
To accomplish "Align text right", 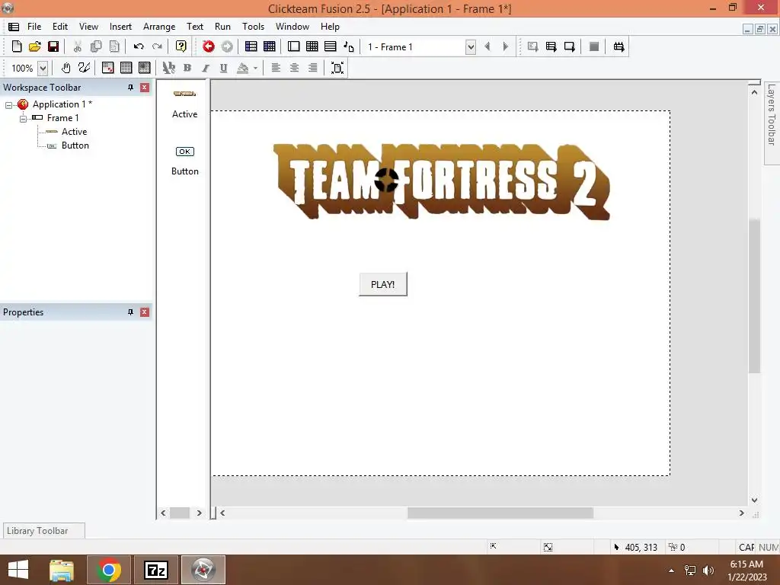I will pyautogui.click(x=313, y=68).
